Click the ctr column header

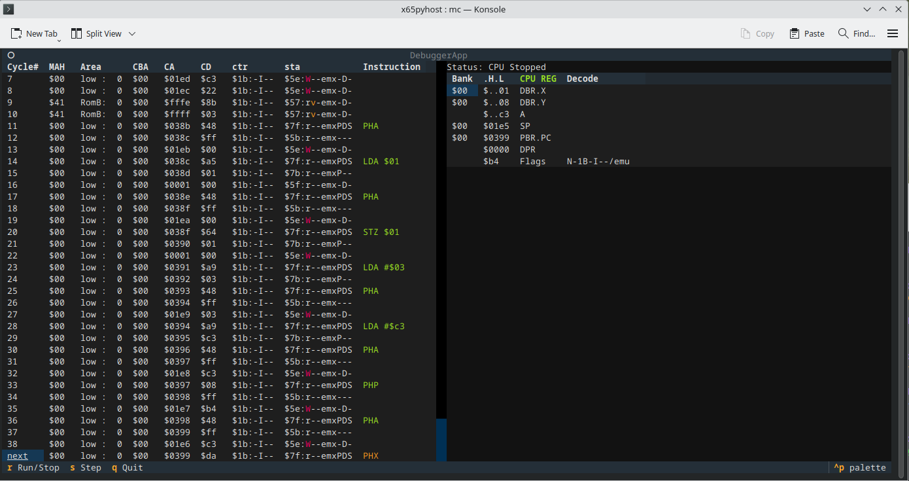(x=240, y=67)
